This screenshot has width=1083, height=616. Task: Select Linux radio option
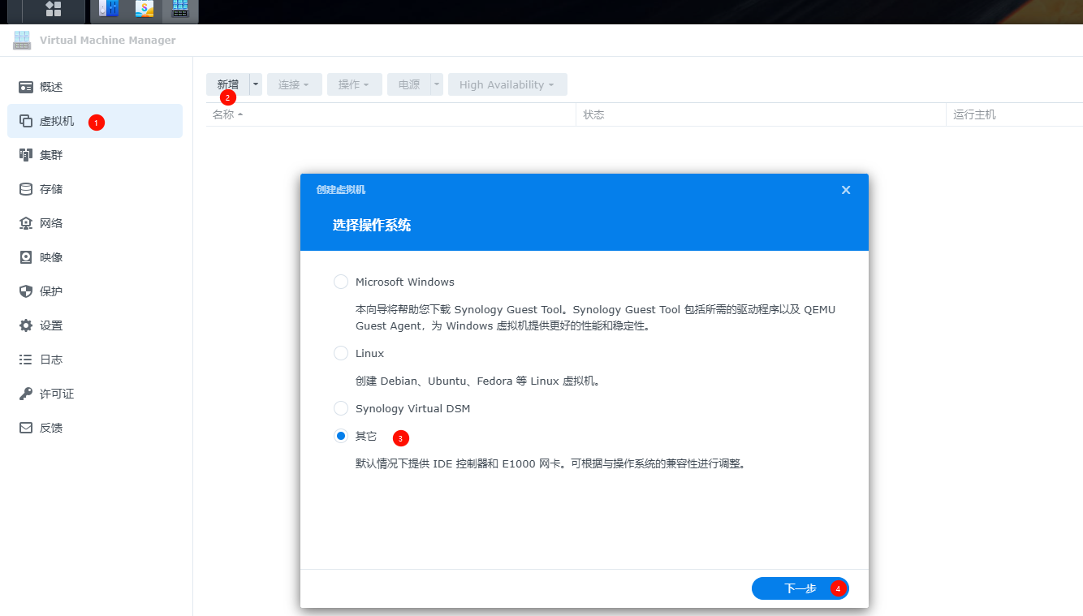(x=341, y=353)
